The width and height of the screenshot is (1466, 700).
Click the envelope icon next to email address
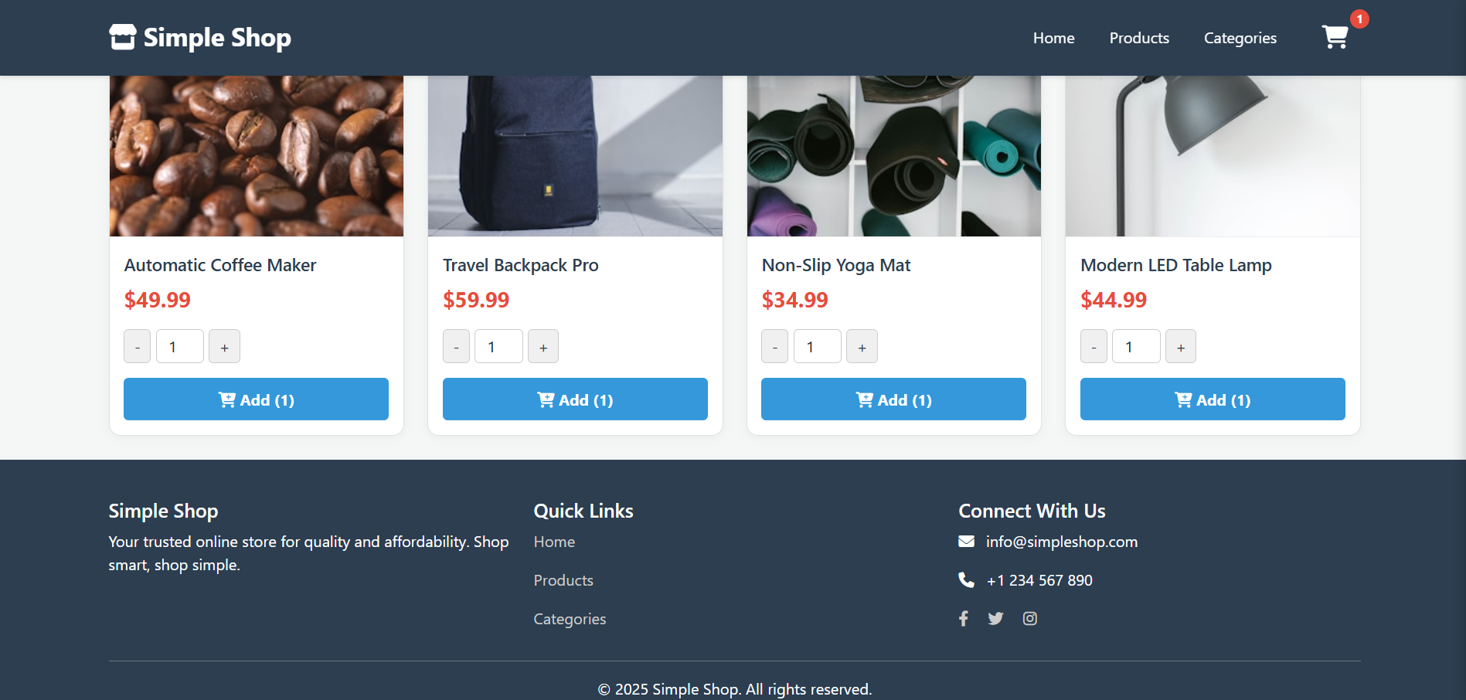point(967,541)
